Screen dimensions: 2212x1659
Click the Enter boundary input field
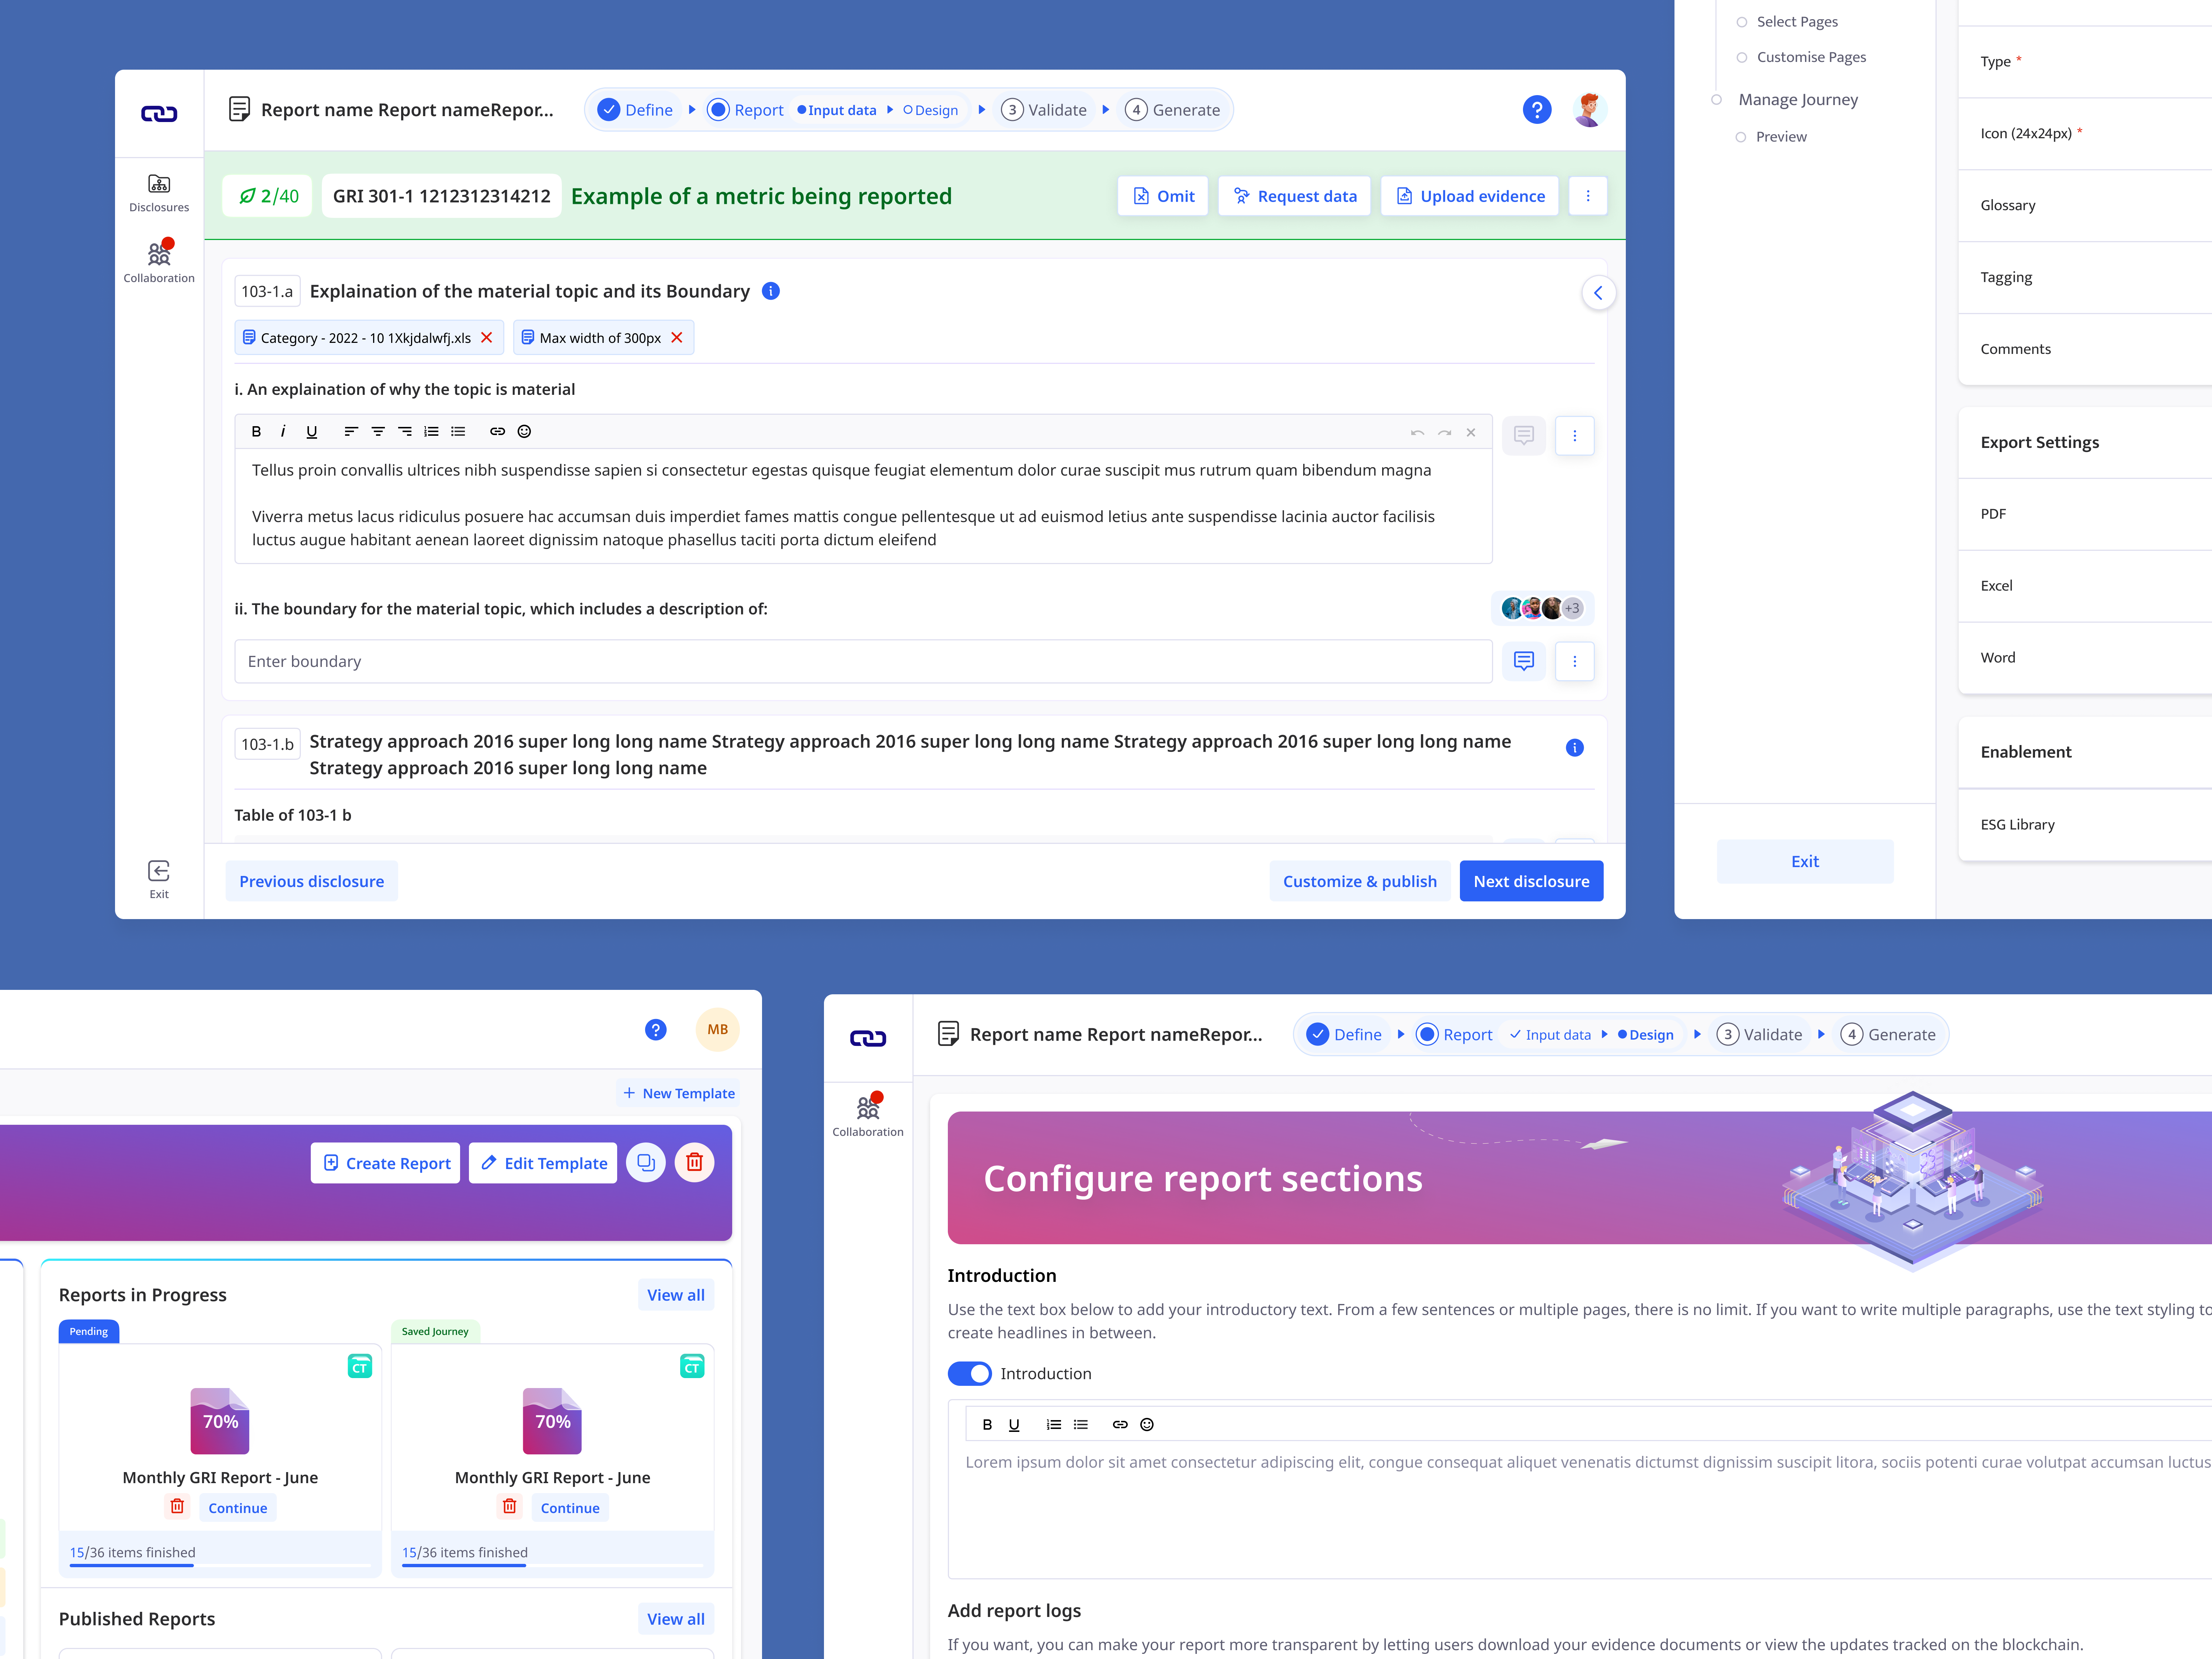click(x=863, y=661)
